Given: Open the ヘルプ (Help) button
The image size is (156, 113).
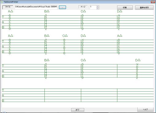Looking at the screenshot, I should tap(145, 109).
